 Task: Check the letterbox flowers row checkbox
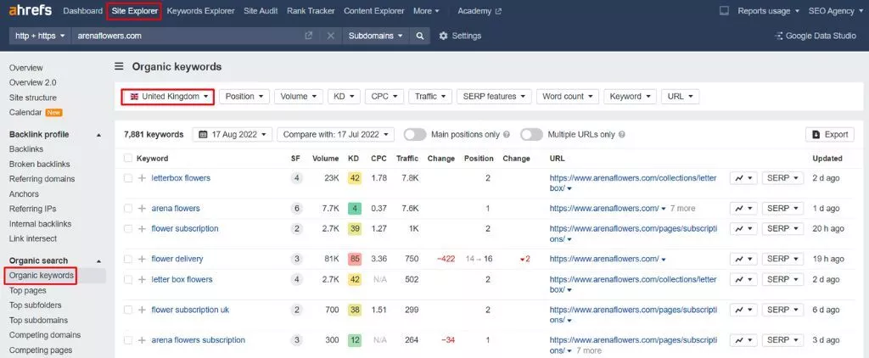128,178
